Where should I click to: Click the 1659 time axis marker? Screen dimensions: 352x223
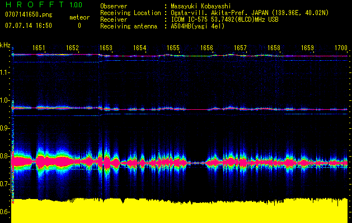pos(307,47)
